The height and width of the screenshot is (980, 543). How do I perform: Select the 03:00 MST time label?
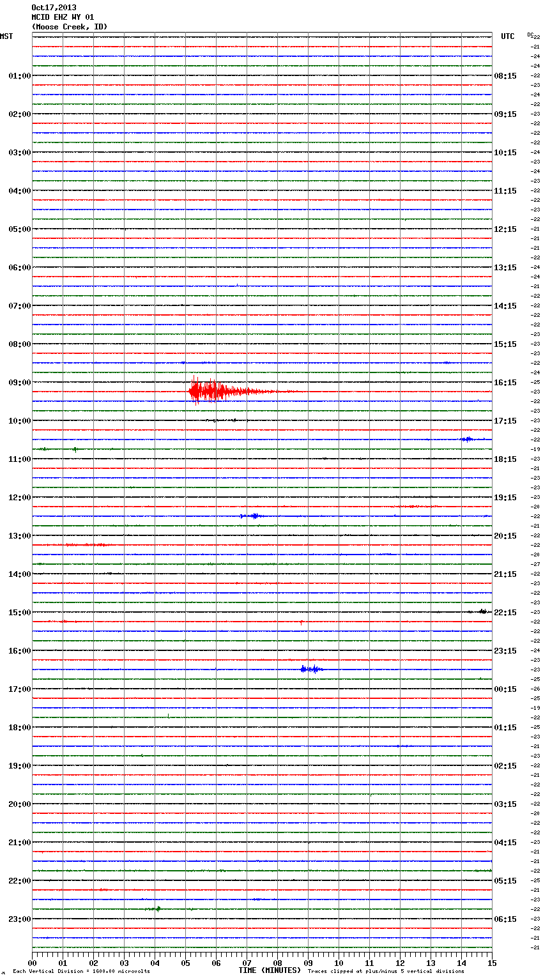tap(20, 153)
